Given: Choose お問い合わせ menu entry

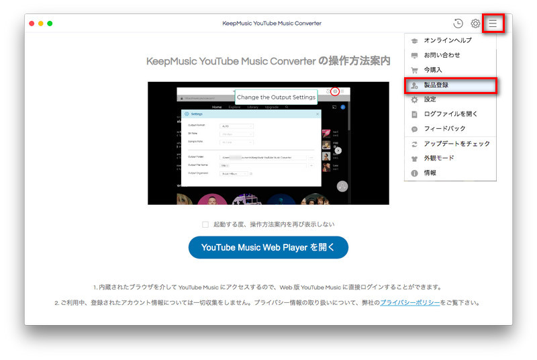Looking at the screenshot, I should [x=450, y=55].
